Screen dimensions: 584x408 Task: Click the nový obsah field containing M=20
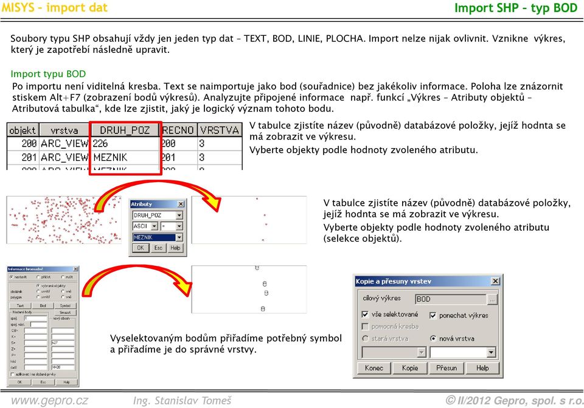coord(63,367)
